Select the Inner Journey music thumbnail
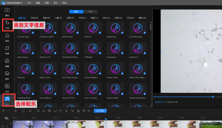Screen dimensions: 222x128 [93, 89]
